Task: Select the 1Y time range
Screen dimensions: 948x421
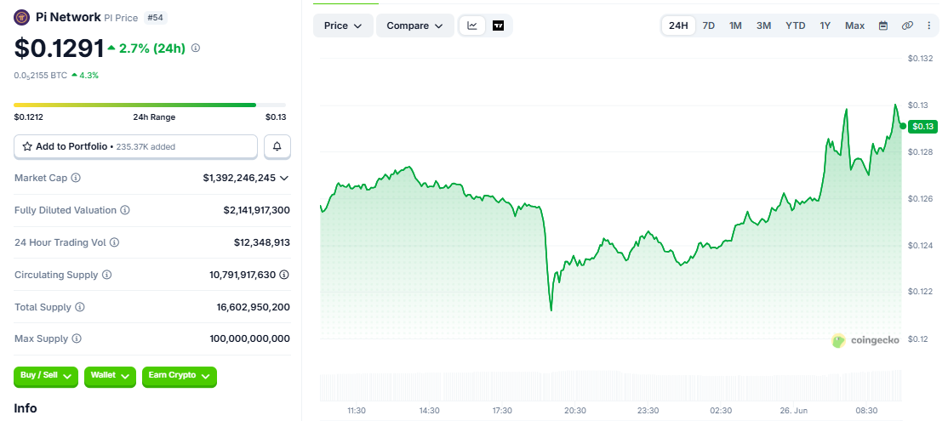Action: click(825, 26)
